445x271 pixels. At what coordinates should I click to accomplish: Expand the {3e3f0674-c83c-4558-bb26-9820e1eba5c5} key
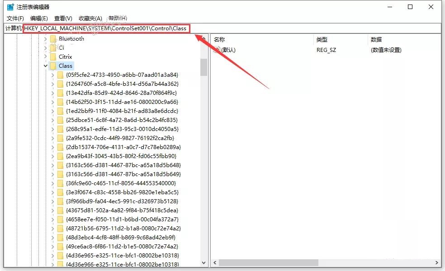pos(53,192)
